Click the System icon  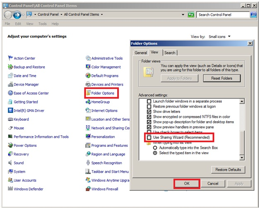[x=10, y=171]
